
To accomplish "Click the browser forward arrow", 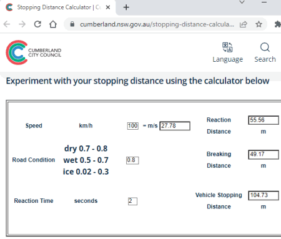I will coord(22,24).
